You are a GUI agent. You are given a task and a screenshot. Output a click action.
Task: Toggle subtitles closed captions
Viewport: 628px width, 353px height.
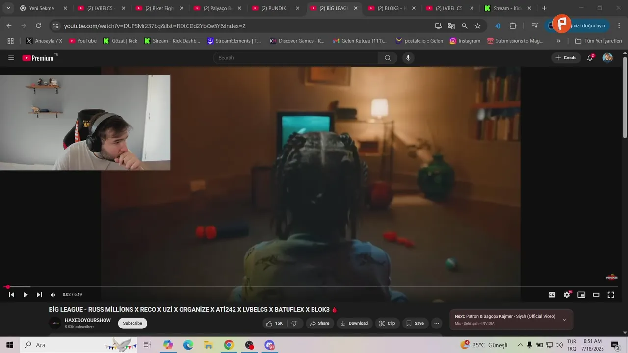tap(552, 295)
